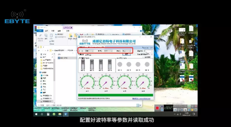Expand the Quick Access Toolbar dropdown arrow in Explorer
The width and height of the screenshot is (231, 127).
(x=43, y=47)
